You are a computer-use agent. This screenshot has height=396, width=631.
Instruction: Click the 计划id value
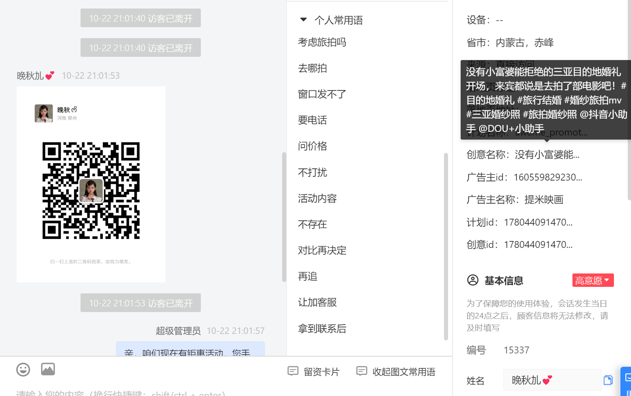(x=538, y=222)
